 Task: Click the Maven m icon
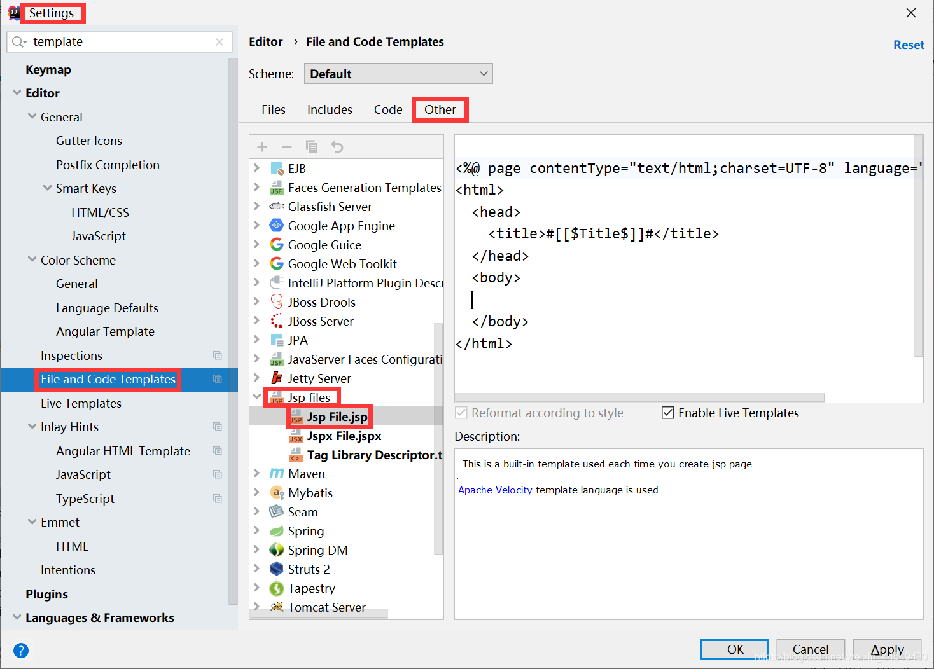[x=277, y=474]
